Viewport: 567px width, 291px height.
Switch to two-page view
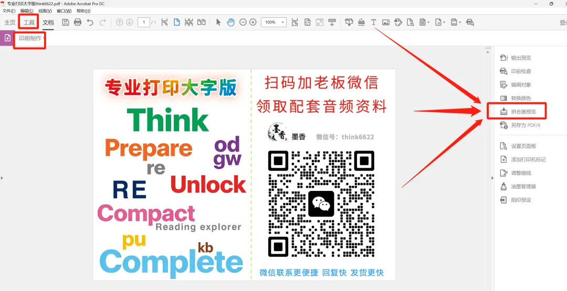202,23
